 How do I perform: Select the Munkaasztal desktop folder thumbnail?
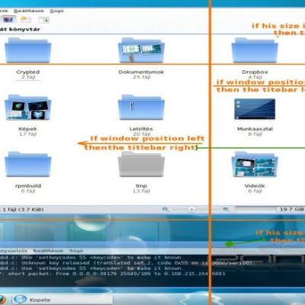(255, 109)
